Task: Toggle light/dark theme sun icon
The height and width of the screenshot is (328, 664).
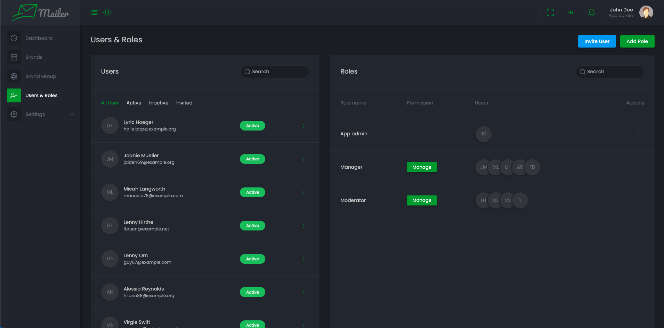Action: 107,12
